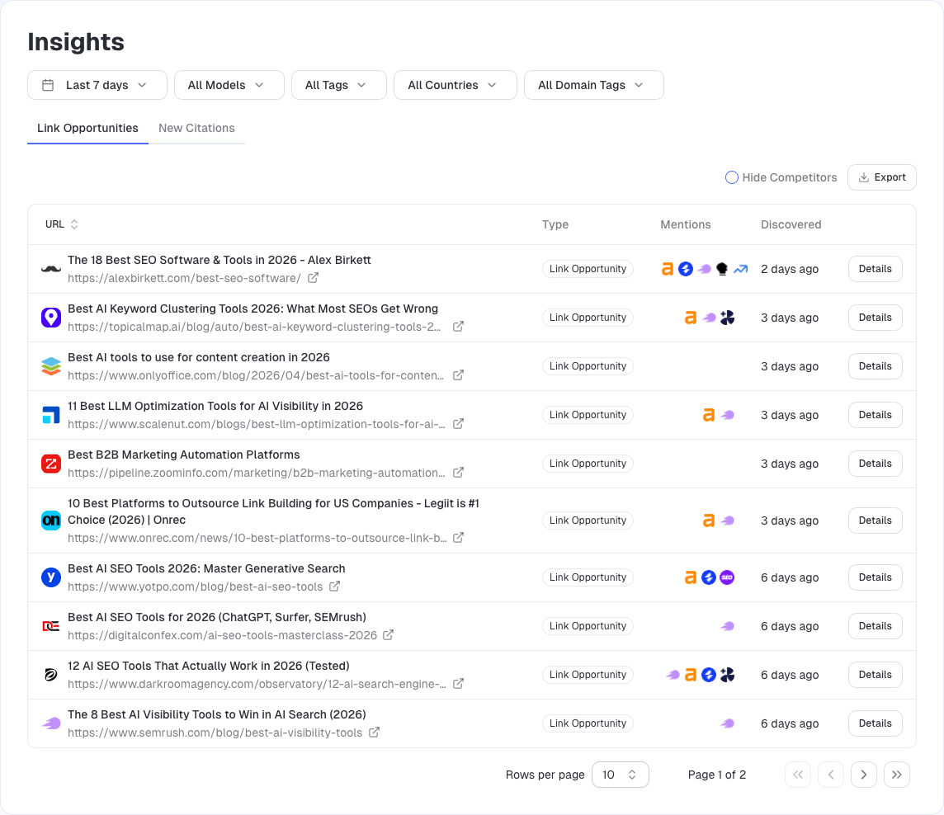This screenshot has height=815, width=944.
Task: Open external link for alexbirkett.com best-seo-software
Action: 313,278
